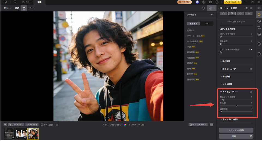Select the crop tool in sidebar
The image size is (262, 141).
tap(259, 28)
